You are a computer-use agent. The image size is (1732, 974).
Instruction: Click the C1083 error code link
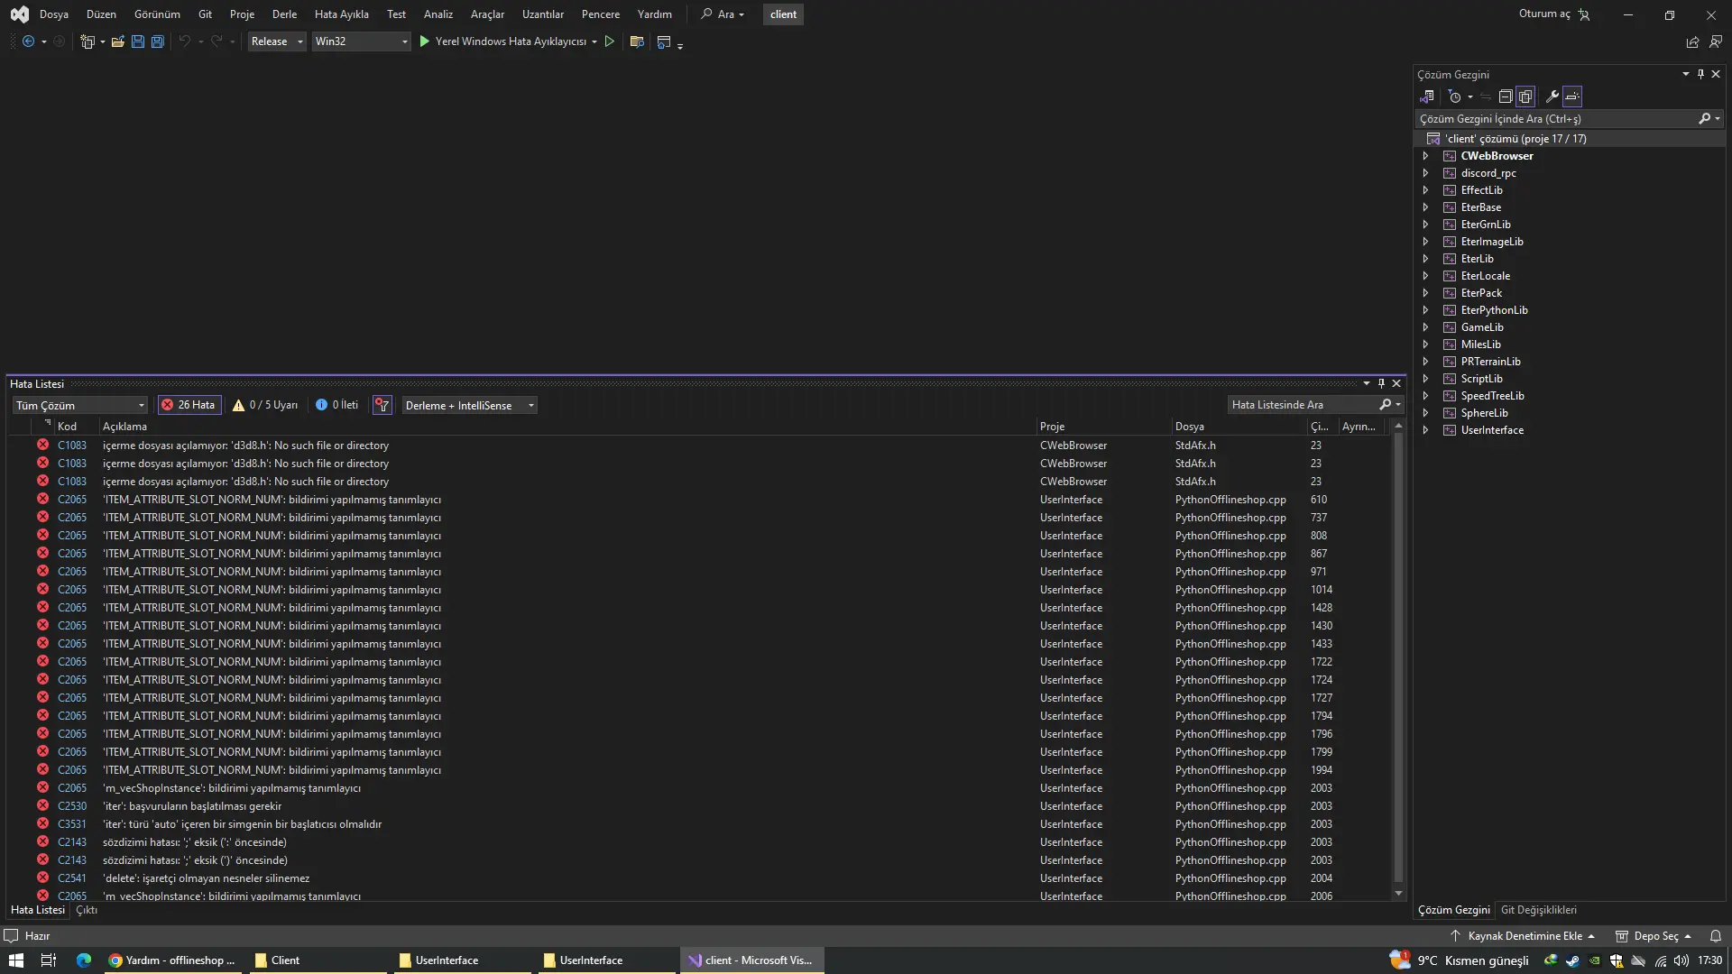pyautogui.click(x=72, y=446)
